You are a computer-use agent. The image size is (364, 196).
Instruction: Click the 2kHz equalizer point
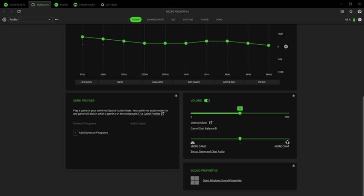206,41
